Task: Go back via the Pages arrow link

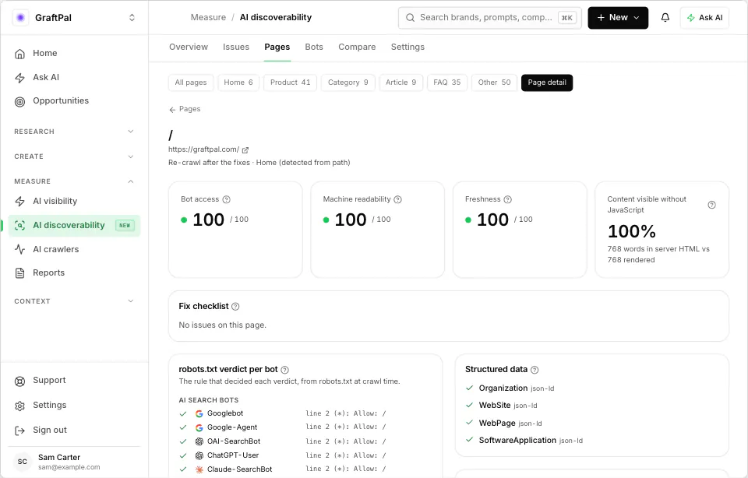Action: [x=185, y=109]
